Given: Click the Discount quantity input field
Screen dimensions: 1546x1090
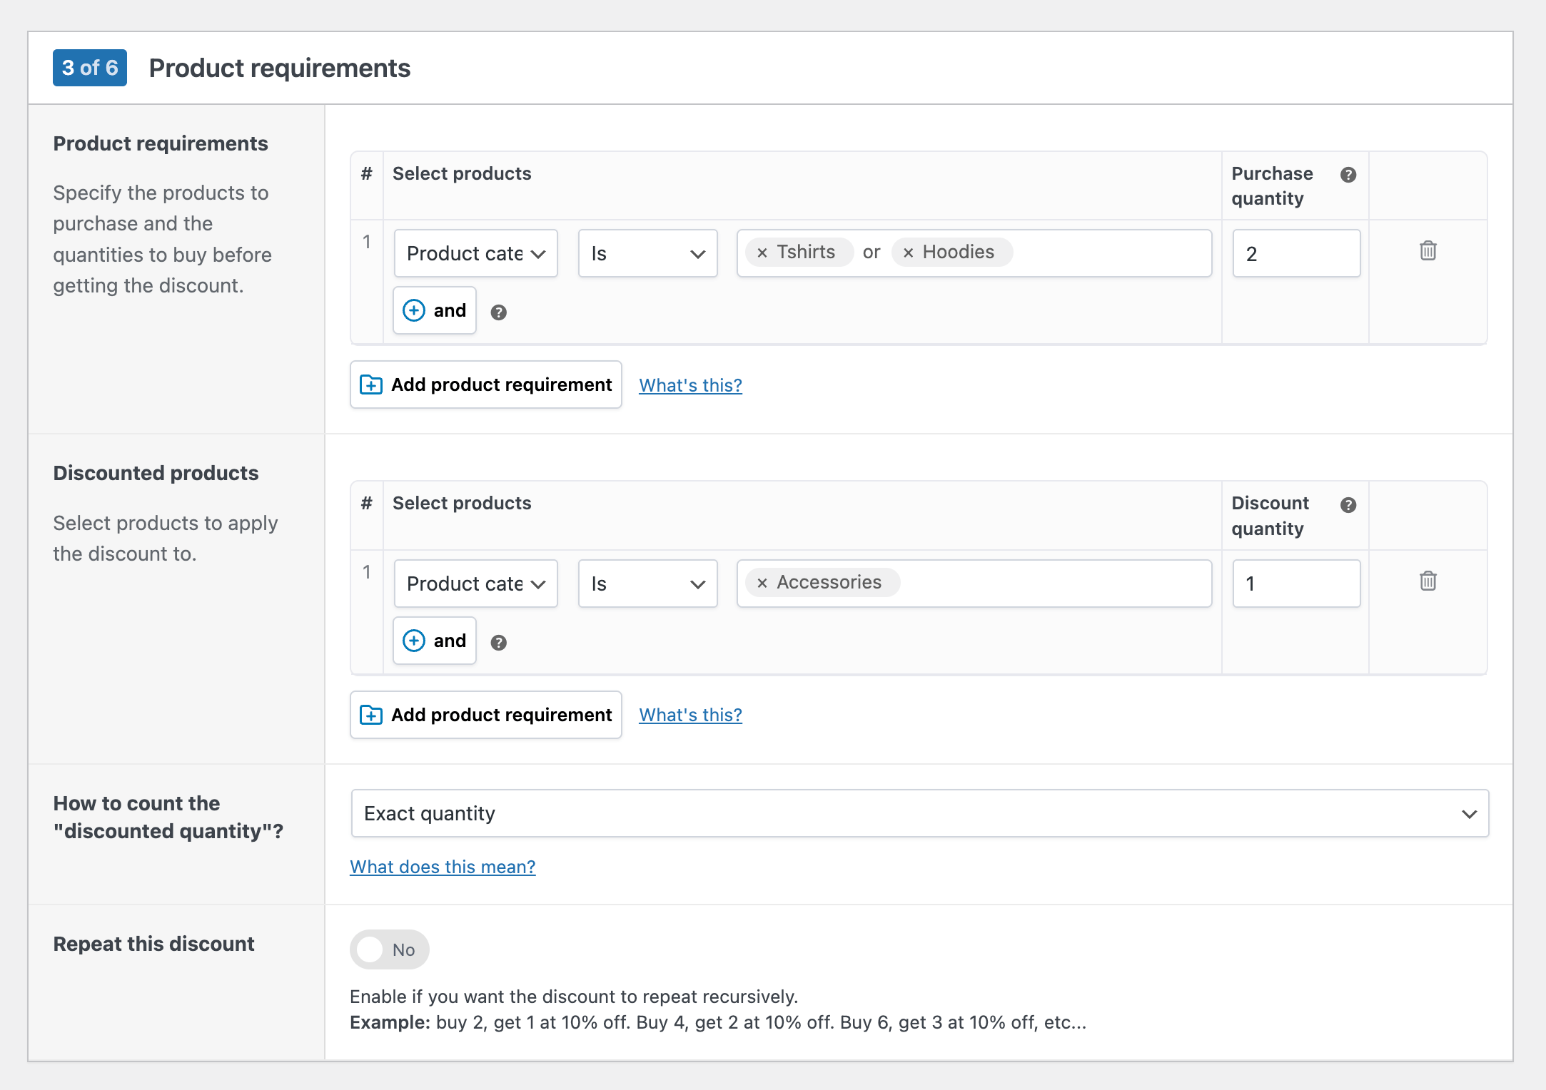Looking at the screenshot, I should click(x=1295, y=584).
